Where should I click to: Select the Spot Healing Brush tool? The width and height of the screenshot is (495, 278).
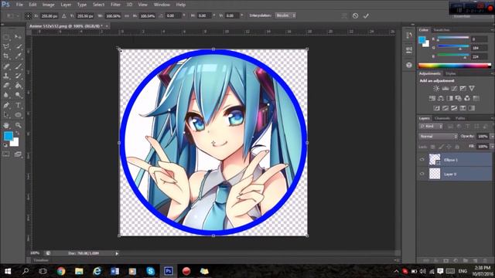(x=6, y=66)
